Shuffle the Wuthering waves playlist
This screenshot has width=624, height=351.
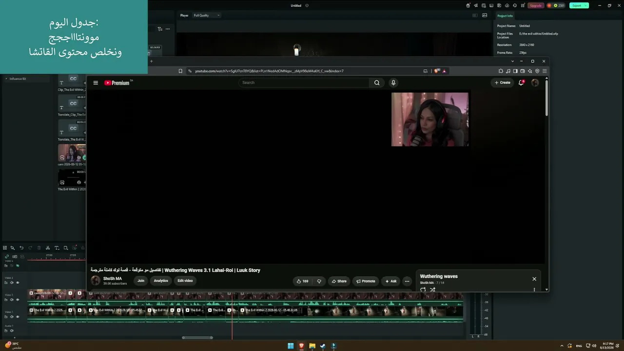pyautogui.click(x=432, y=290)
